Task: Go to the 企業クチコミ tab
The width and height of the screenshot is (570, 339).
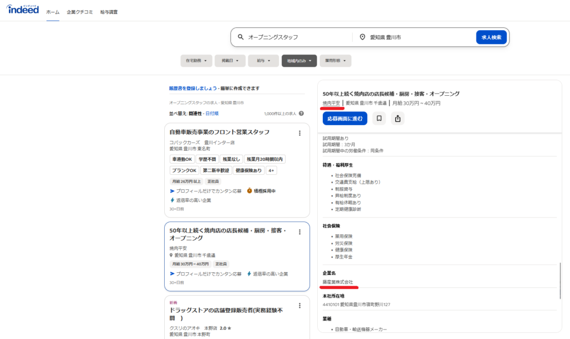Action: point(80,12)
